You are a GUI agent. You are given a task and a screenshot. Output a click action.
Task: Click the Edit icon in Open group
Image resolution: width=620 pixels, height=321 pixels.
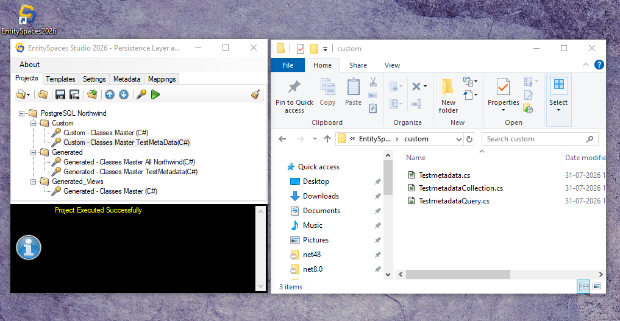(528, 95)
